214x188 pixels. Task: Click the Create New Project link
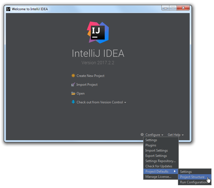(90, 76)
